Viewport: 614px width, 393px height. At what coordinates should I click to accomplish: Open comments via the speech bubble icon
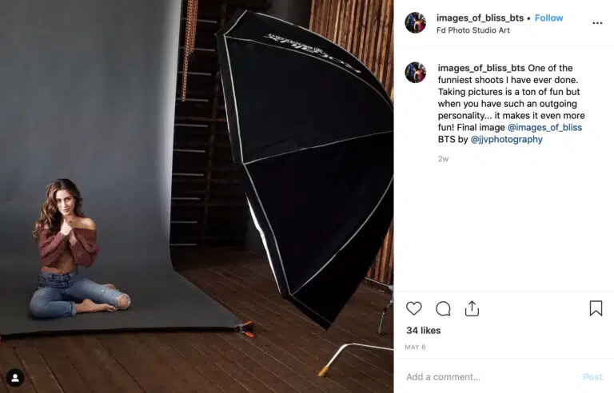443,309
